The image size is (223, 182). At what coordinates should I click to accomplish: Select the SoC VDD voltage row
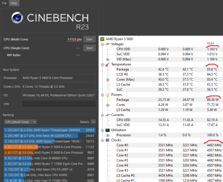pos(169,54)
